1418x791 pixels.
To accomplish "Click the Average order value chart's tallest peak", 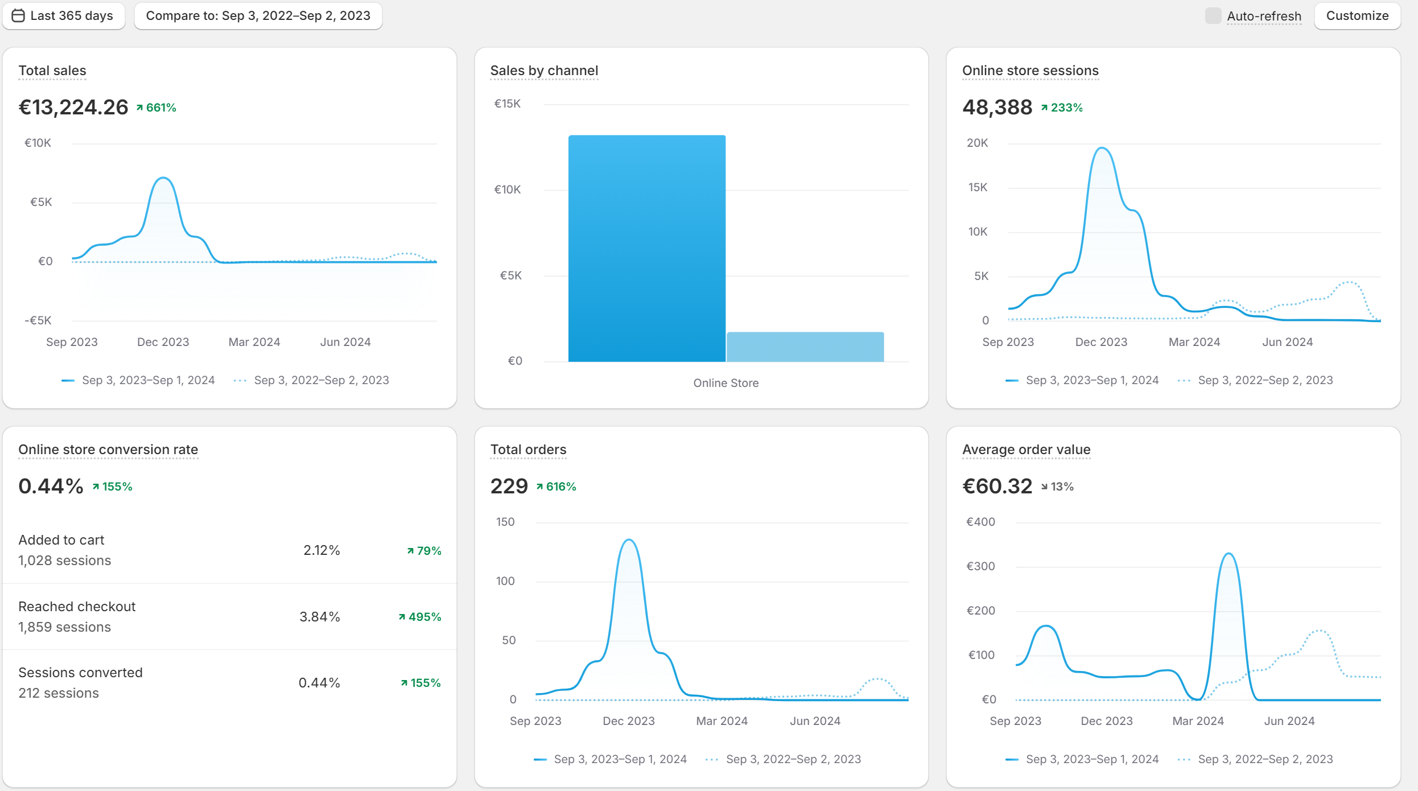I will 1229,553.
